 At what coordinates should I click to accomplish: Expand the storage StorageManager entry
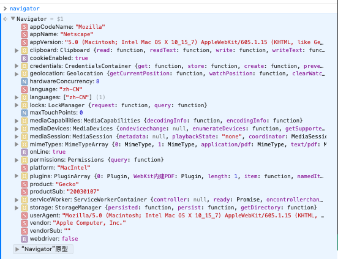tap(17, 208)
